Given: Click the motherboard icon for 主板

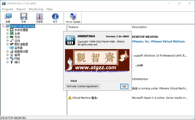Looking at the screenshot, I should (12, 33).
